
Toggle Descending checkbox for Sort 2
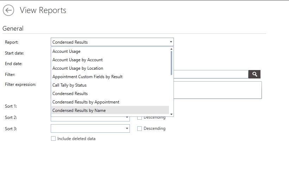(139, 118)
